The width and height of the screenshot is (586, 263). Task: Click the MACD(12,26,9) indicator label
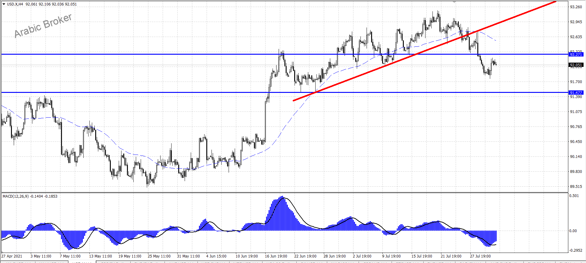click(x=16, y=196)
